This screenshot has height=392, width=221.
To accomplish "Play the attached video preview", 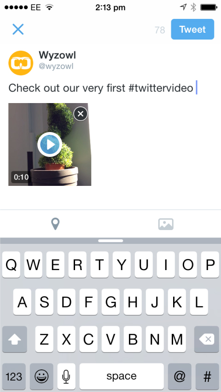I will [50, 144].
